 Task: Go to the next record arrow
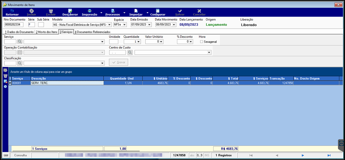(303, 155)
